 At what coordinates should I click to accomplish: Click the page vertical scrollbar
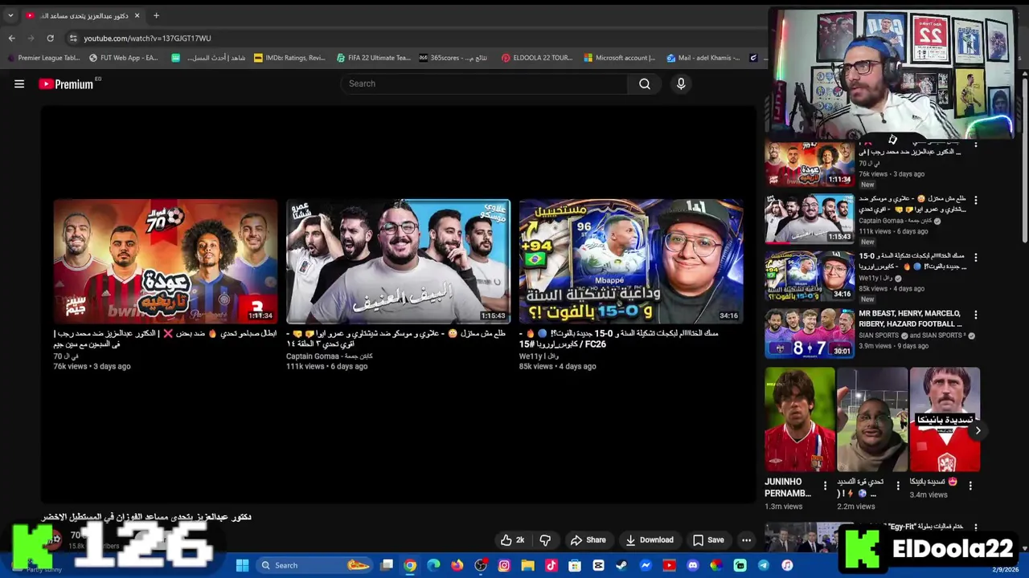coord(1025,161)
